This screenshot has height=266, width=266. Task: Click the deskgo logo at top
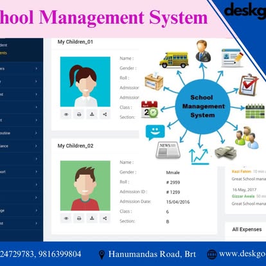click(x=245, y=11)
